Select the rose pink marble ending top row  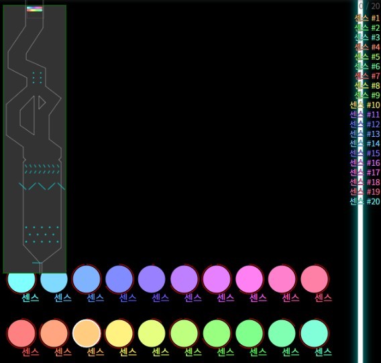click(x=315, y=279)
